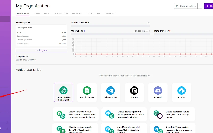Screen dimensions: 213x133
Task: Open lower three-dots menu in sidebar
Action: click(7, 128)
